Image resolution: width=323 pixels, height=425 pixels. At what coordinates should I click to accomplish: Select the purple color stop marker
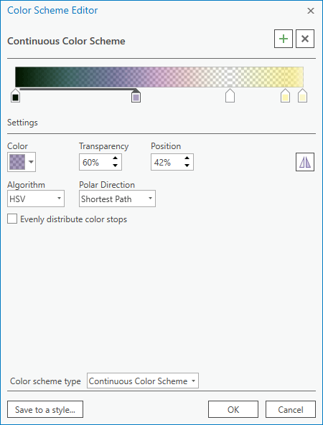click(x=136, y=96)
